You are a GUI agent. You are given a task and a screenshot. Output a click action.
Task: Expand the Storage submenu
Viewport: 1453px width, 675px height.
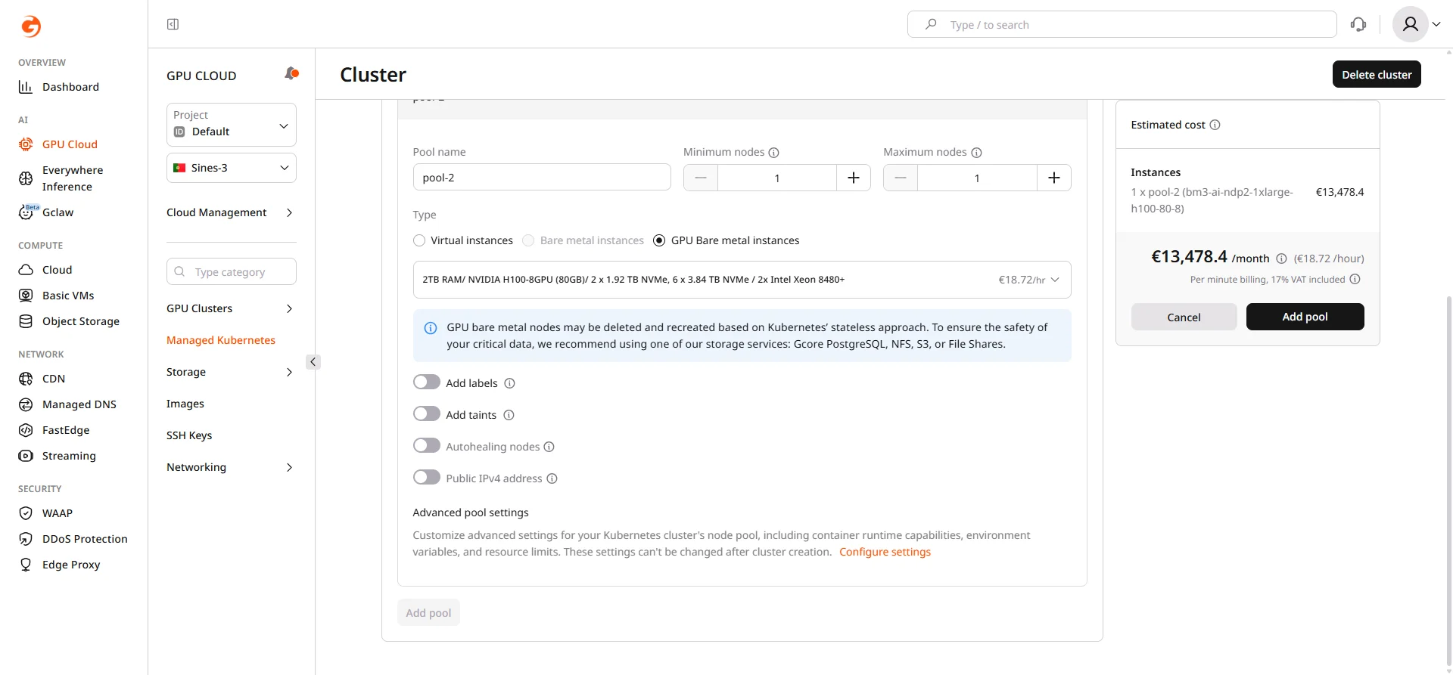(x=289, y=372)
